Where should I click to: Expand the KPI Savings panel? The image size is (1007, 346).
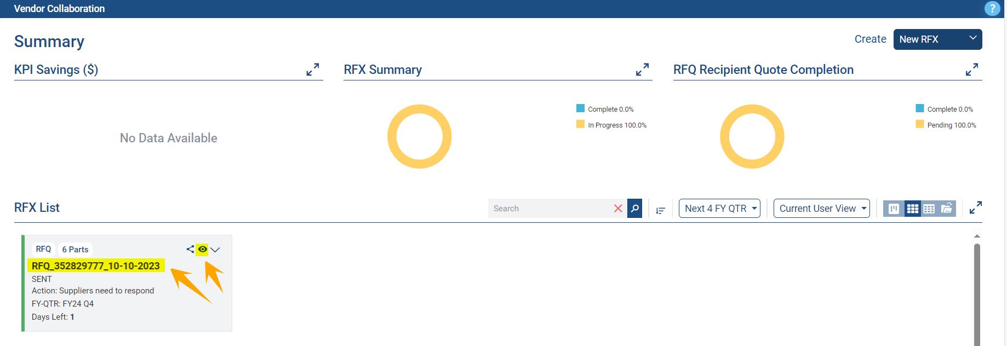point(312,70)
